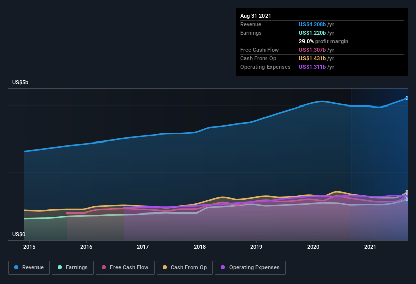416x284 pixels.
Task: Click the Cash From Op label in tooltip
Action: pyautogui.click(x=258, y=59)
